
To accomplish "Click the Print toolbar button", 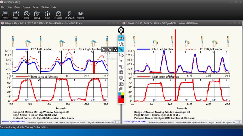I will 5,15.
